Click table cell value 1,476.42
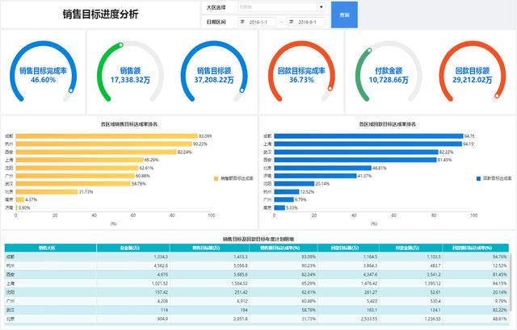Viewport: 517px width, 330px height. coord(369,283)
